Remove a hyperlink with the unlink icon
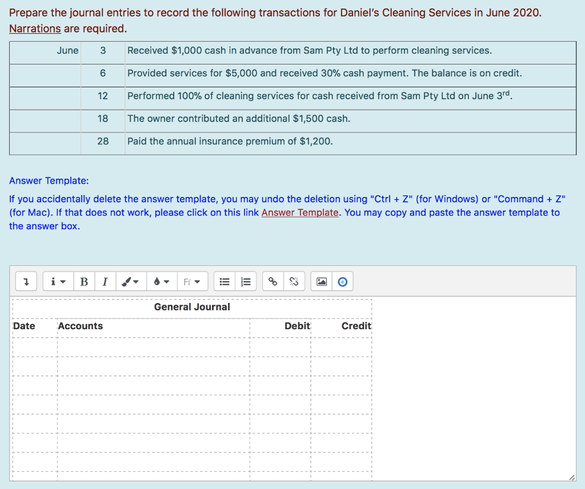The width and height of the screenshot is (585, 489). 294,281
